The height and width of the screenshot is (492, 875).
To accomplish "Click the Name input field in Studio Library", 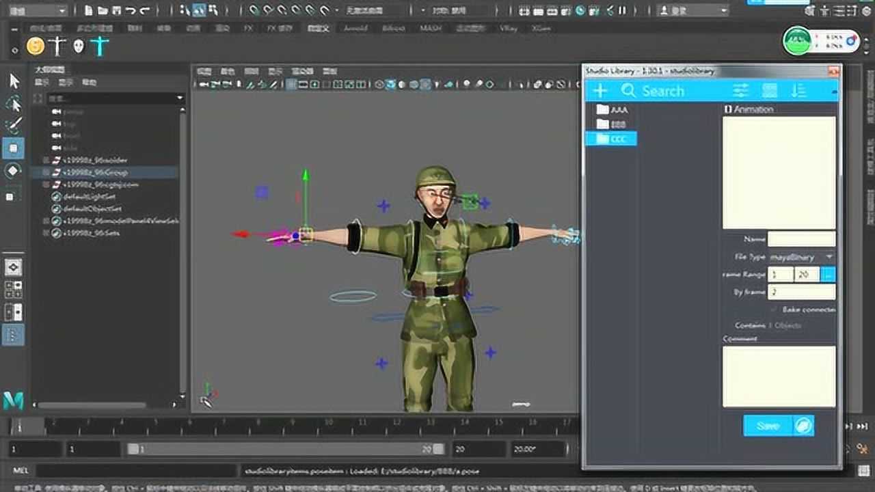I will click(801, 238).
